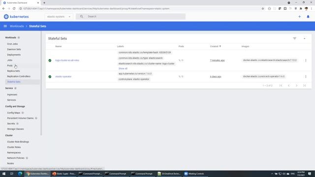Open Ingresses in sidebar
This screenshot has height=177, width=315.
pyautogui.click(x=12, y=94)
